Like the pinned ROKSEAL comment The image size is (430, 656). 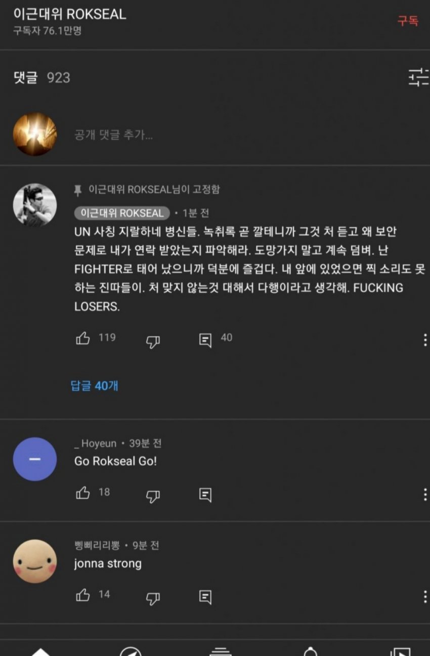click(83, 338)
